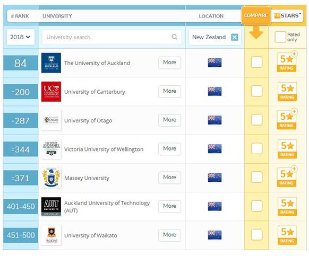Click the search magnifier icon

tap(174, 37)
